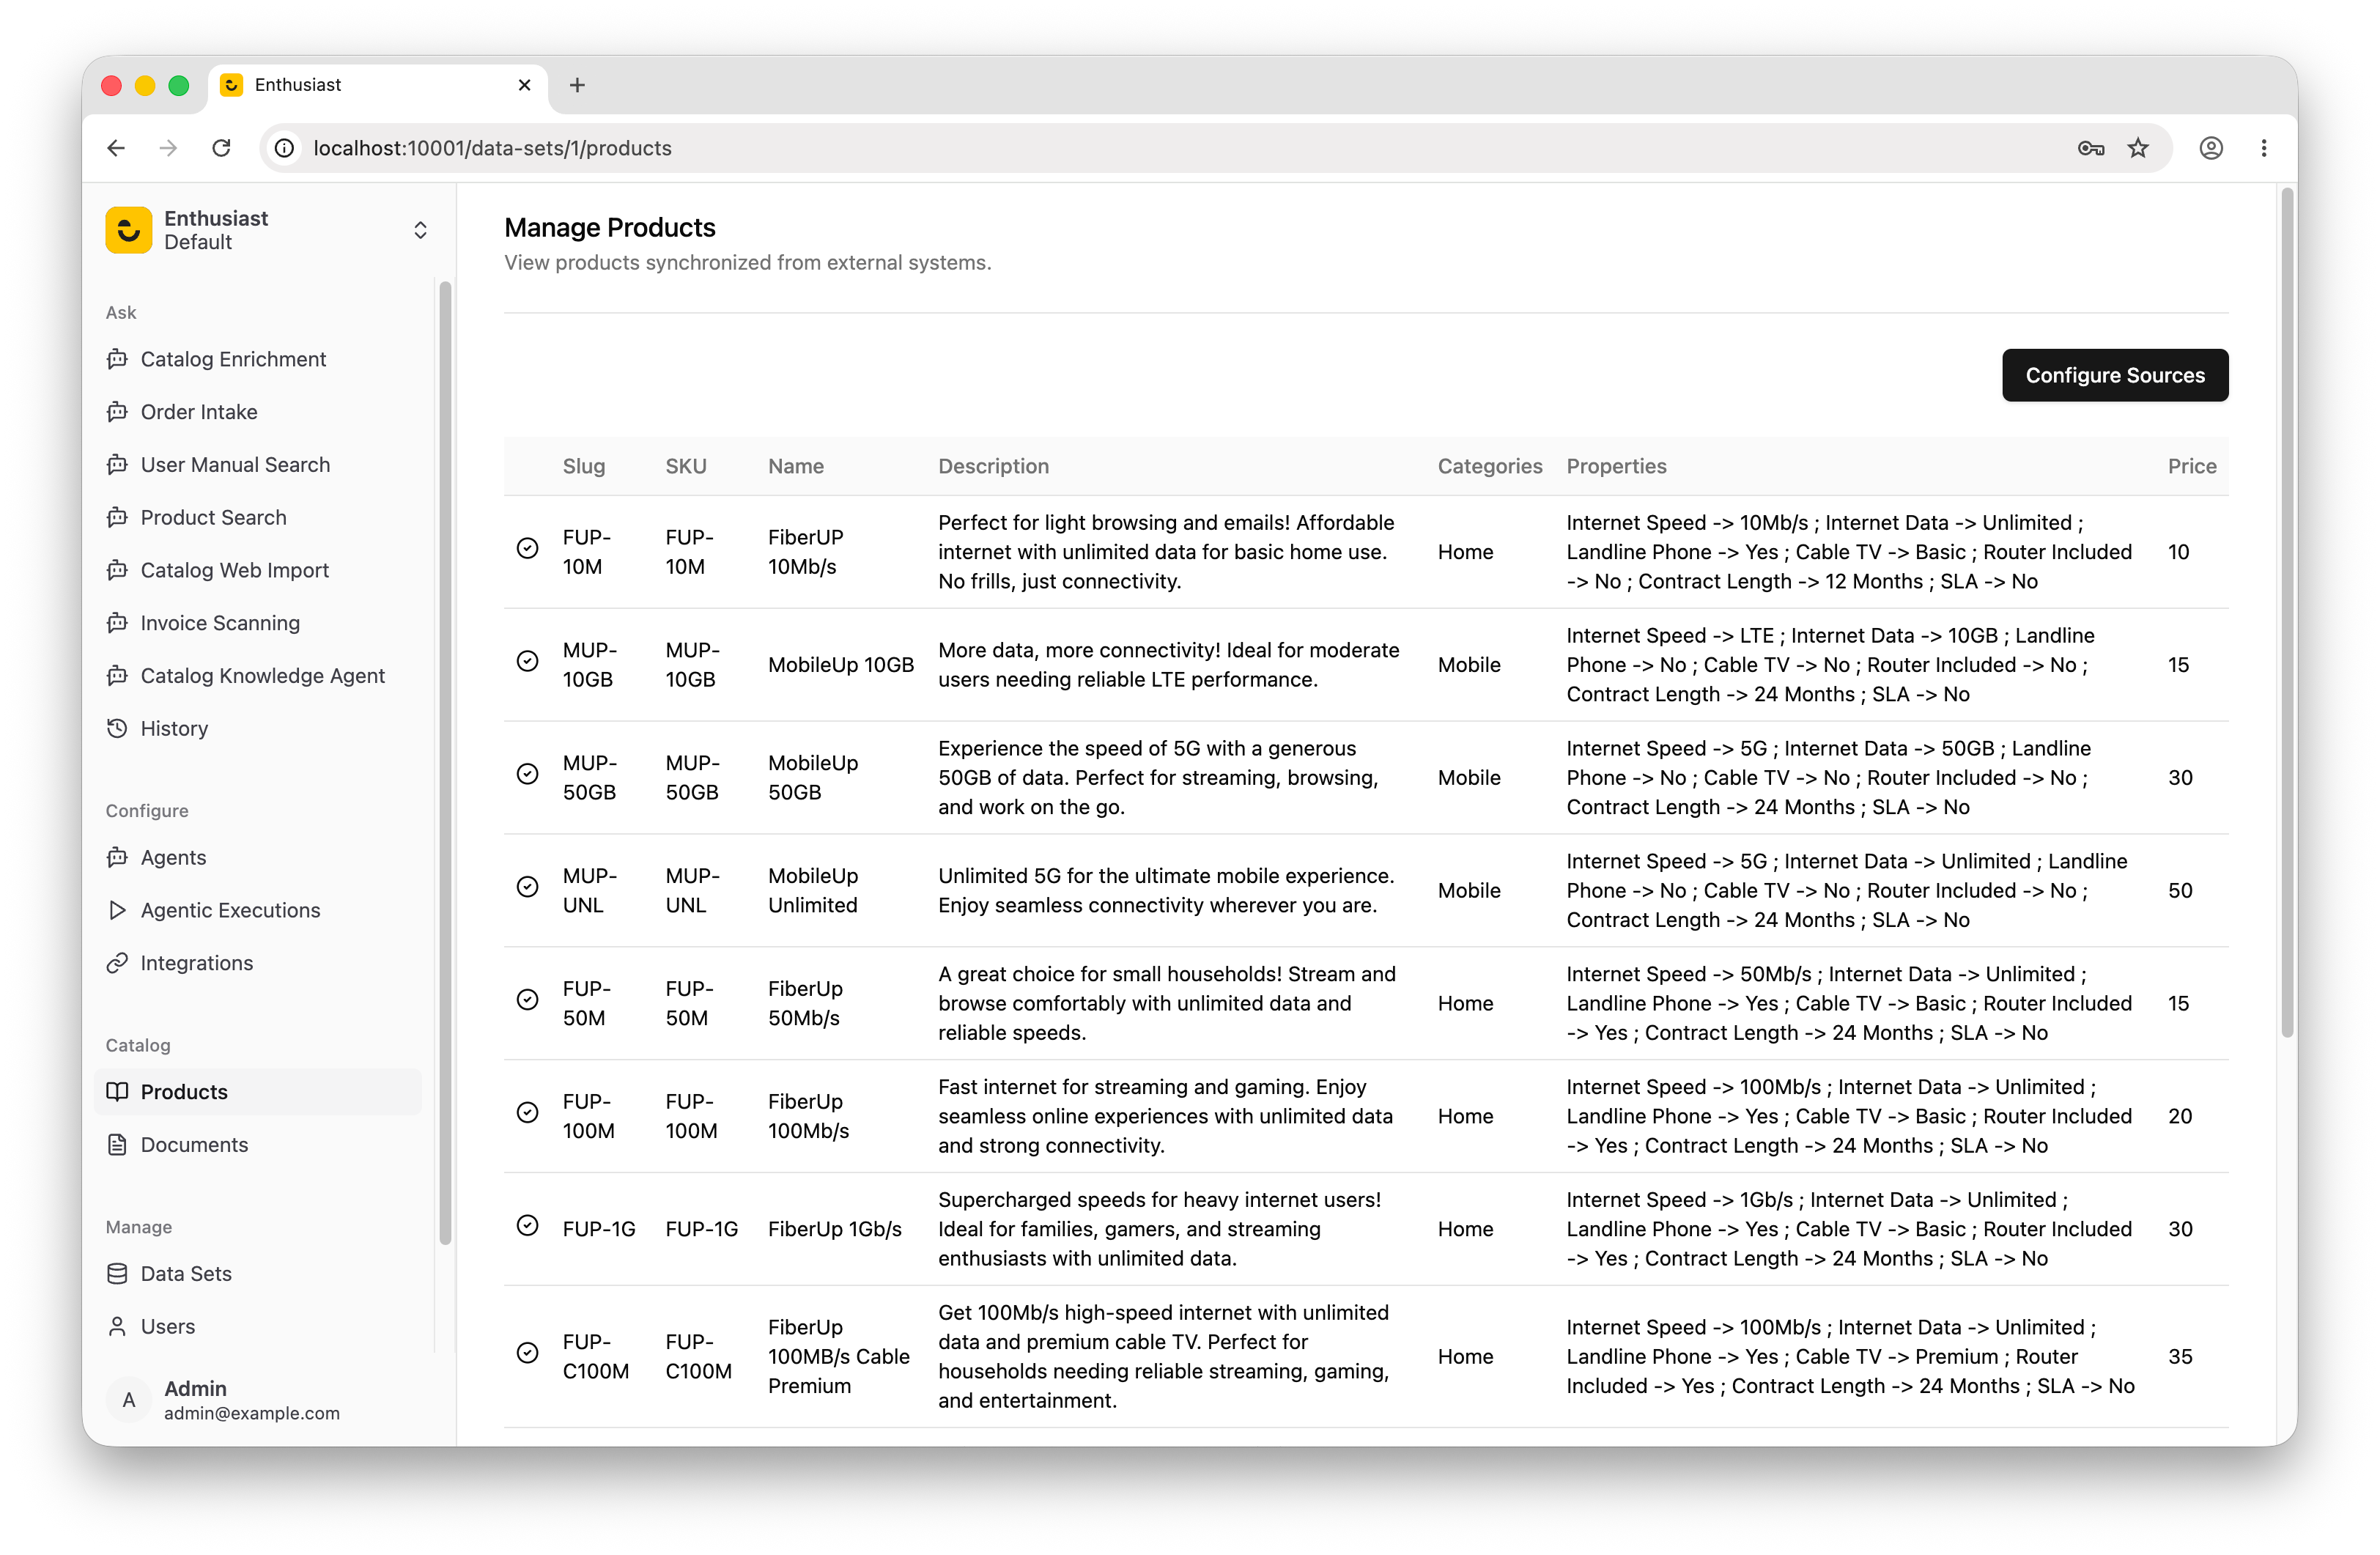Click the sidebar vertical scrollbar
2380x1555 pixels.
pos(445,762)
